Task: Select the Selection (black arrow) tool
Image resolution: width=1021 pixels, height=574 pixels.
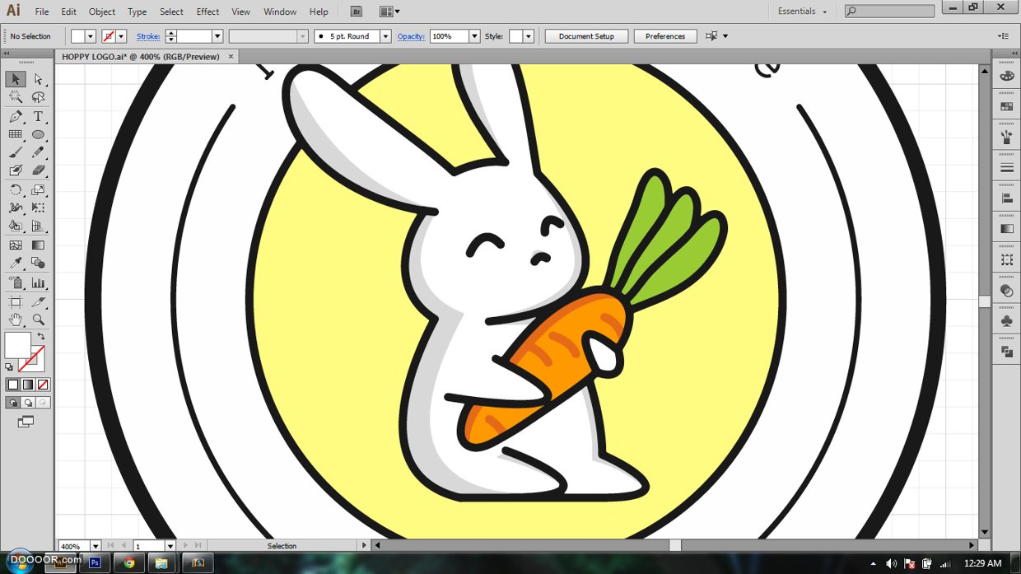Action: pos(16,79)
